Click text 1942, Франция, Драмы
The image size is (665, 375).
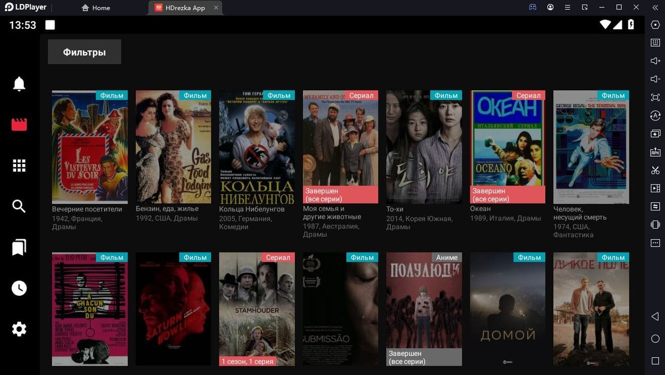tap(77, 223)
